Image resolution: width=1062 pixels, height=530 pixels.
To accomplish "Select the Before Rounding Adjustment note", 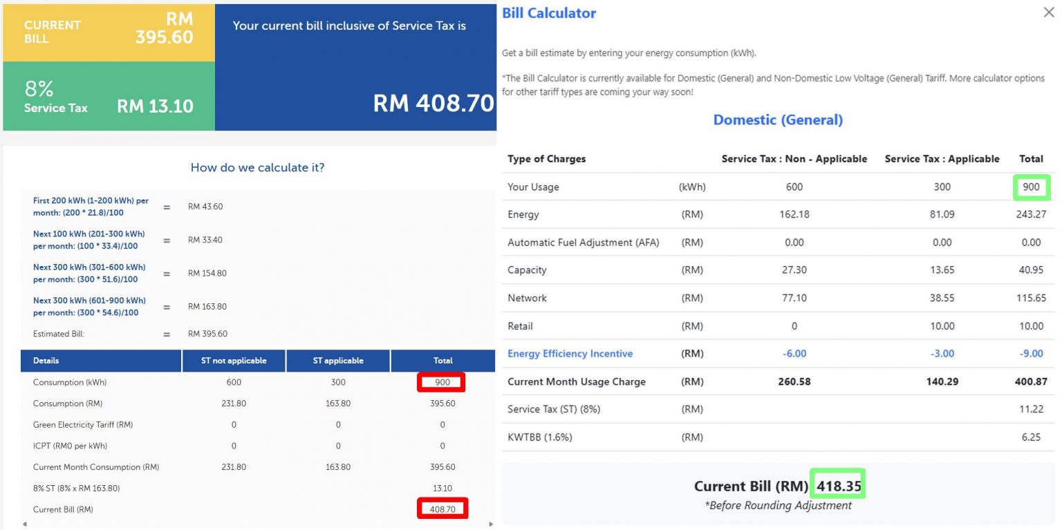I will pyautogui.click(x=777, y=505).
